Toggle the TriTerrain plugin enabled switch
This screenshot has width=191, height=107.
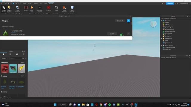(122, 35)
